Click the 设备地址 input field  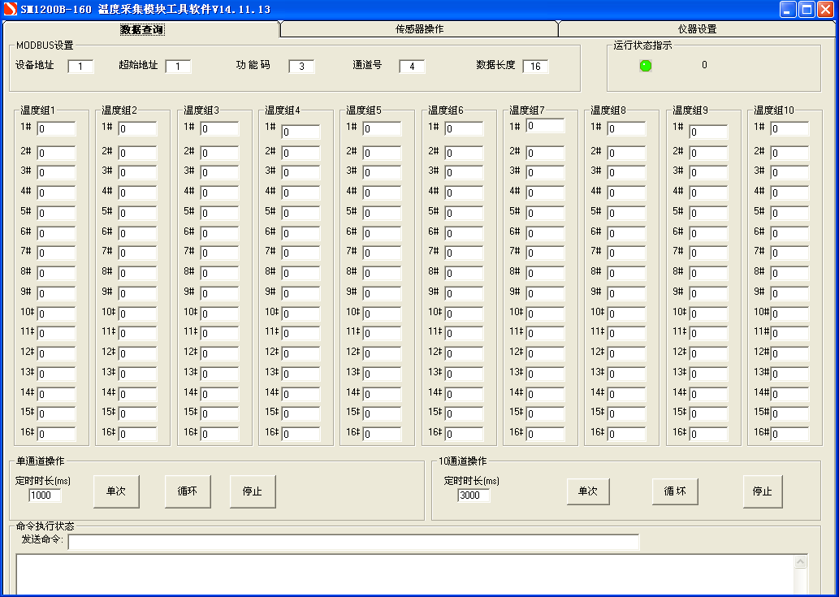[x=80, y=67]
